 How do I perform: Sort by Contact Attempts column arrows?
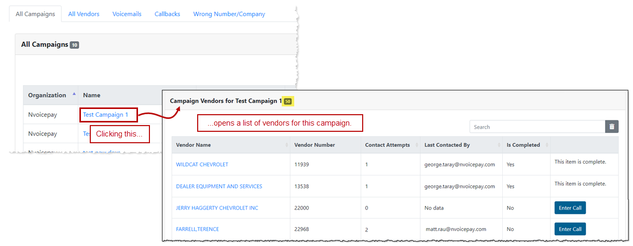tap(417, 145)
